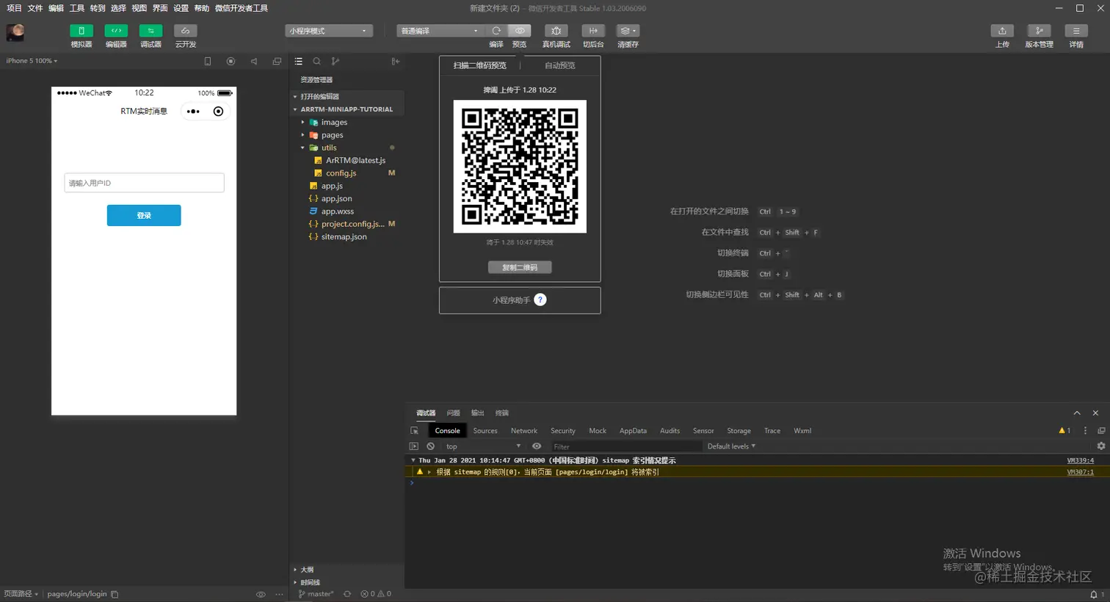Maximize the debugger panel with the chevron-up icon
Image resolution: width=1110 pixels, height=602 pixels.
click(x=1077, y=413)
